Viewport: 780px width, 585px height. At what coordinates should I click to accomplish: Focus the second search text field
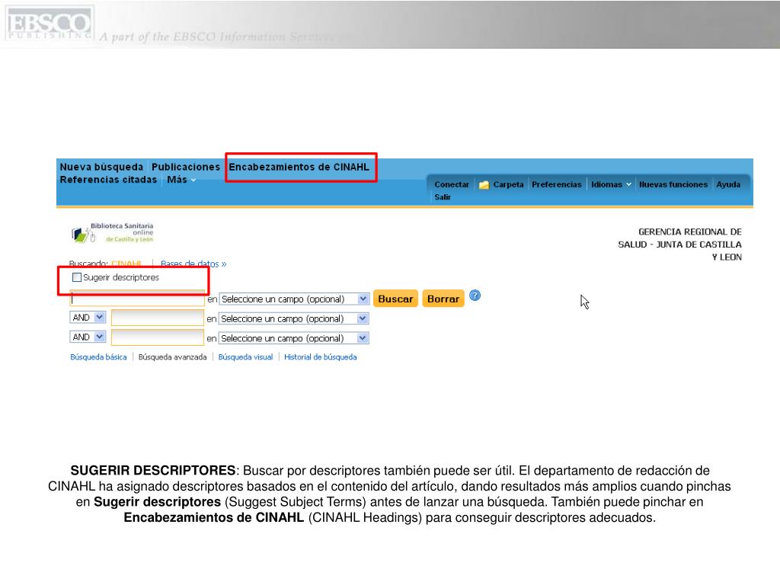[x=158, y=318]
